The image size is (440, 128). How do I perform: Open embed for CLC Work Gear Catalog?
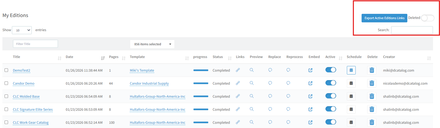click(310, 122)
